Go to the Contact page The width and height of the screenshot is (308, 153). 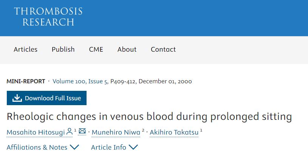163,49
